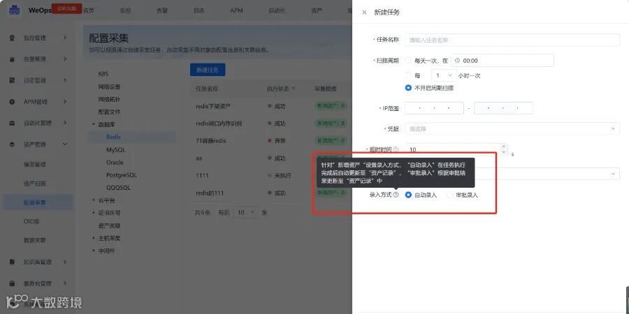Viewport: 629px width, 314px height.
Task: Click the 知识库管理 sidebar icon
Action: click(12, 262)
